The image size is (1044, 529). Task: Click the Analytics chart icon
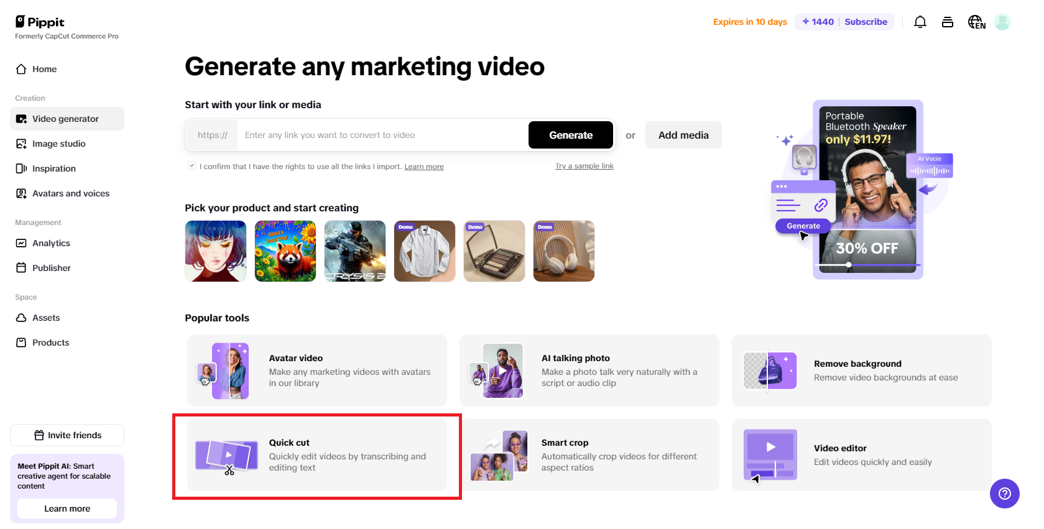pyautogui.click(x=21, y=243)
